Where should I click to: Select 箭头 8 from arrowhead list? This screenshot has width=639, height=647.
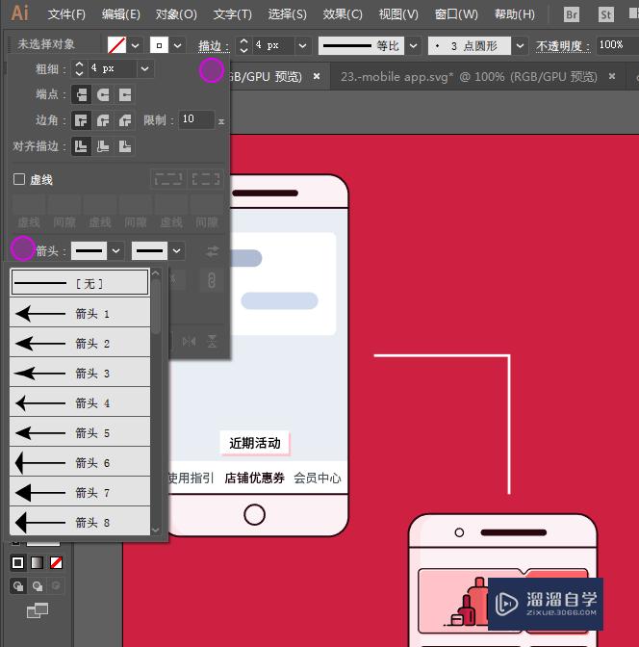80,522
